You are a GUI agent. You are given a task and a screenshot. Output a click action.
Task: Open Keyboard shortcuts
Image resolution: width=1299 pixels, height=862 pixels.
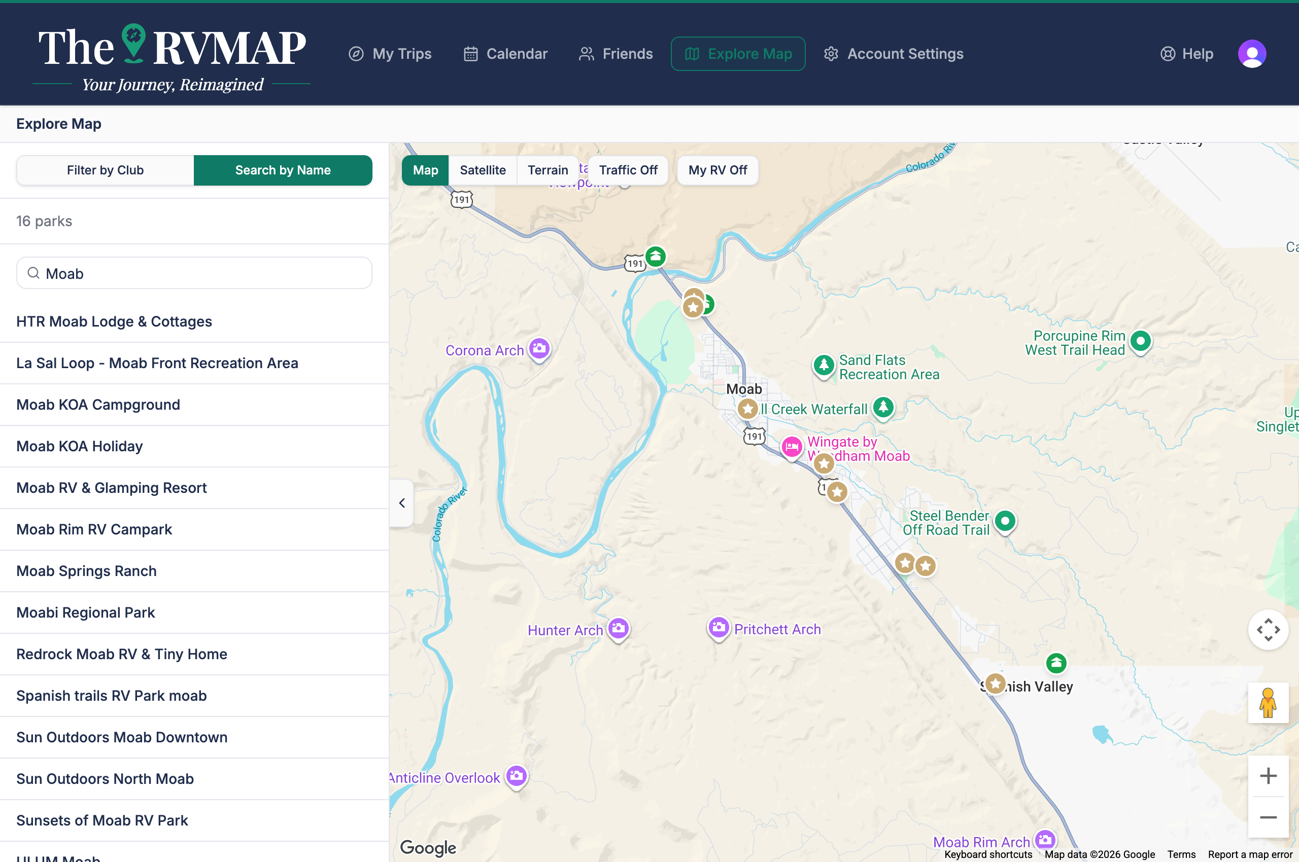point(988,854)
